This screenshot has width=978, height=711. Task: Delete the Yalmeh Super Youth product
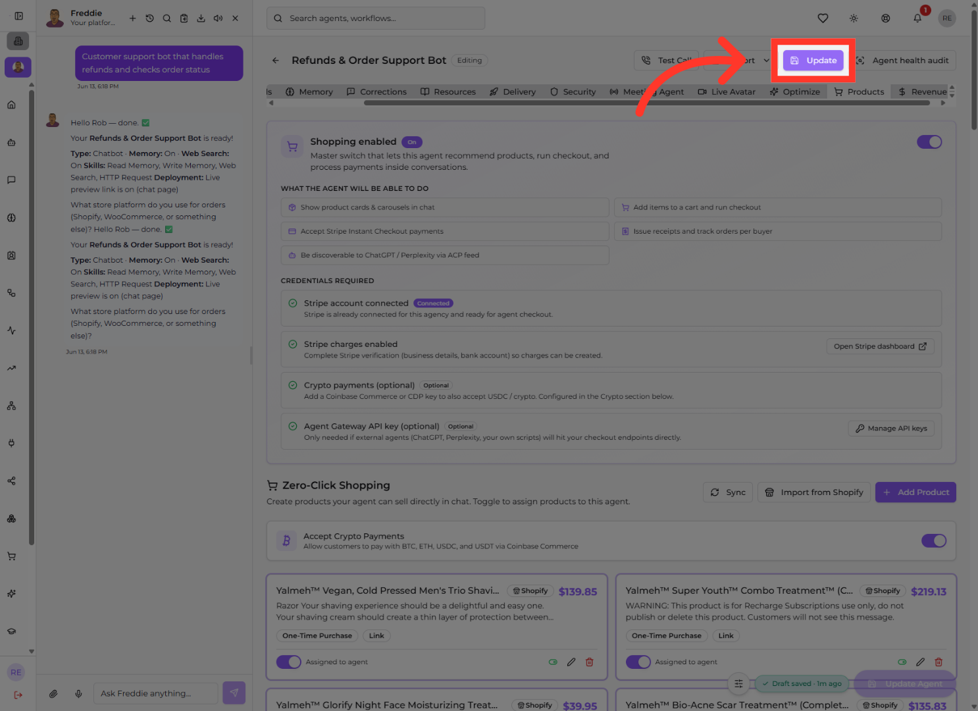pos(939,662)
